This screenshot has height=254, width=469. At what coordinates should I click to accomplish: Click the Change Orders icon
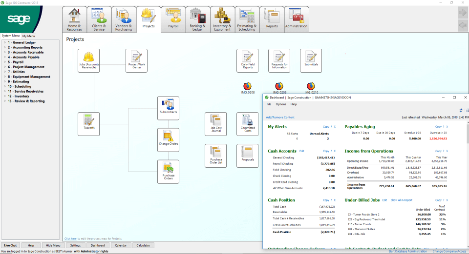click(x=168, y=139)
